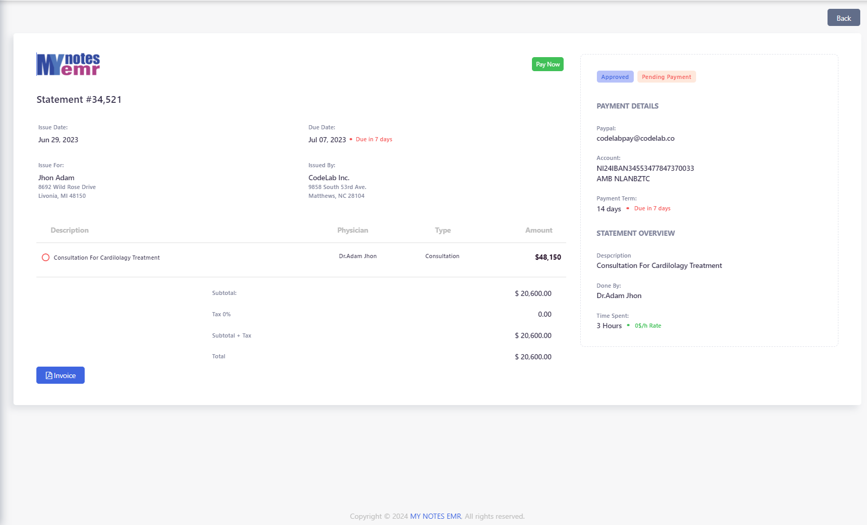Open the MY NOTES EMR footer link
Viewport: 867px width, 525px height.
(x=435, y=516)
